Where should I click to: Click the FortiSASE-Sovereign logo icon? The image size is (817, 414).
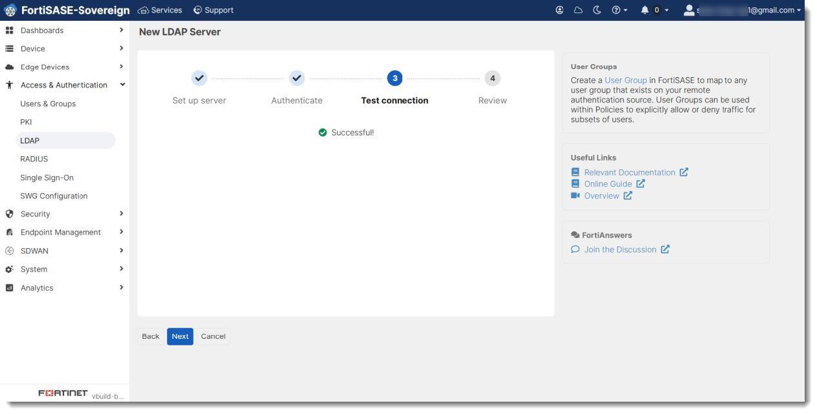click(10, 10)
